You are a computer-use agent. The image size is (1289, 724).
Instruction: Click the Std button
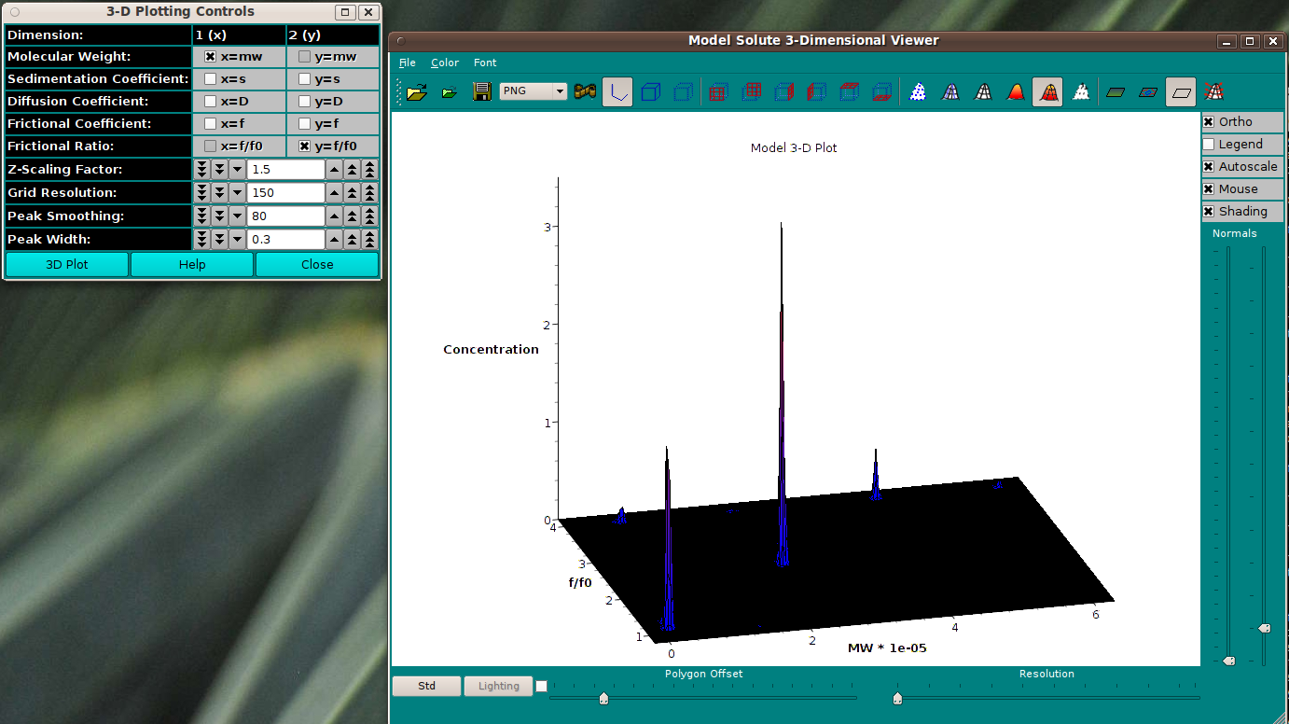click(x=426, y=686)
